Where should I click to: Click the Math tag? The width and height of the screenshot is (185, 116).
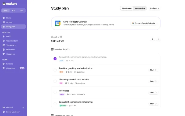[x=61, y=61]
